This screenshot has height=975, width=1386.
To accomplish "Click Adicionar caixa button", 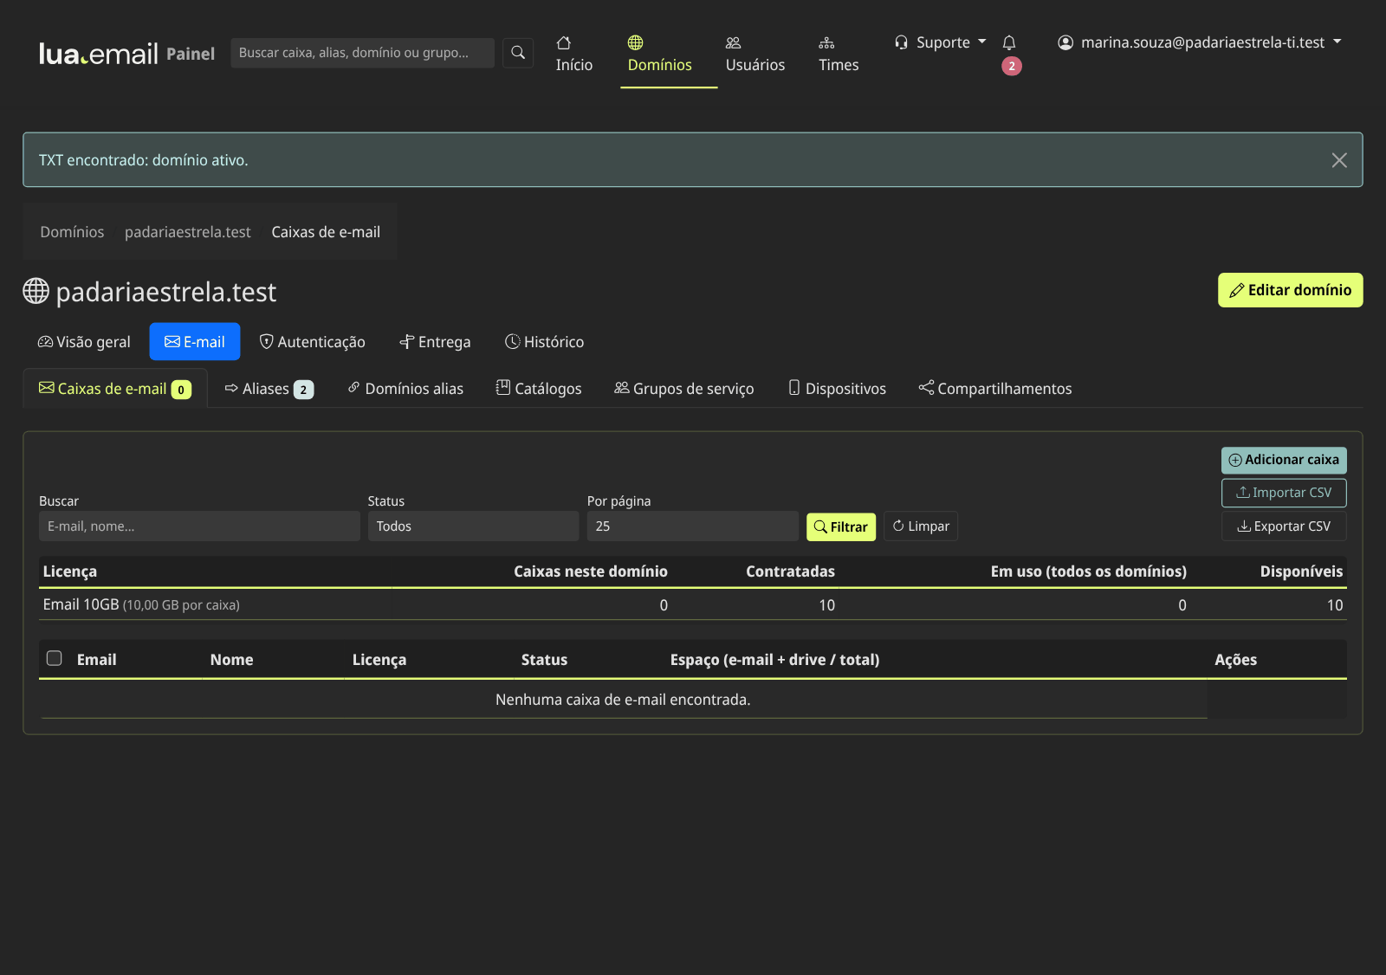I will pos(1284,460).
